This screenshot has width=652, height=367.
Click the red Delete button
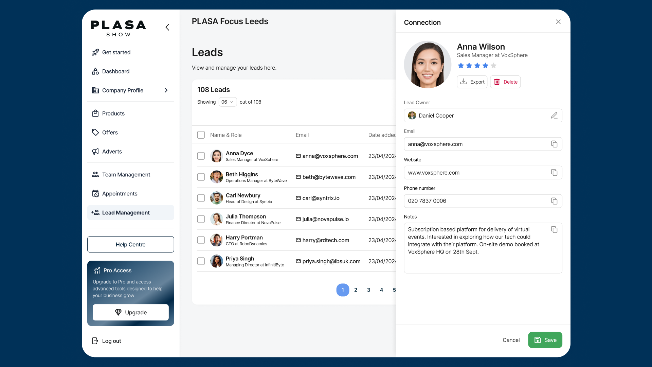point(505,82)
